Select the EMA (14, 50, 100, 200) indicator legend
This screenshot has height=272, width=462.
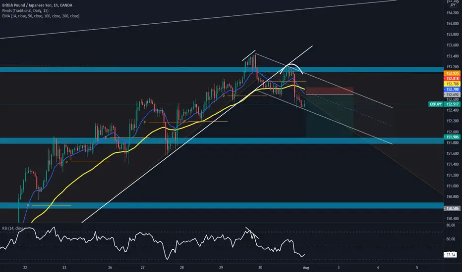tap(41, 16)
